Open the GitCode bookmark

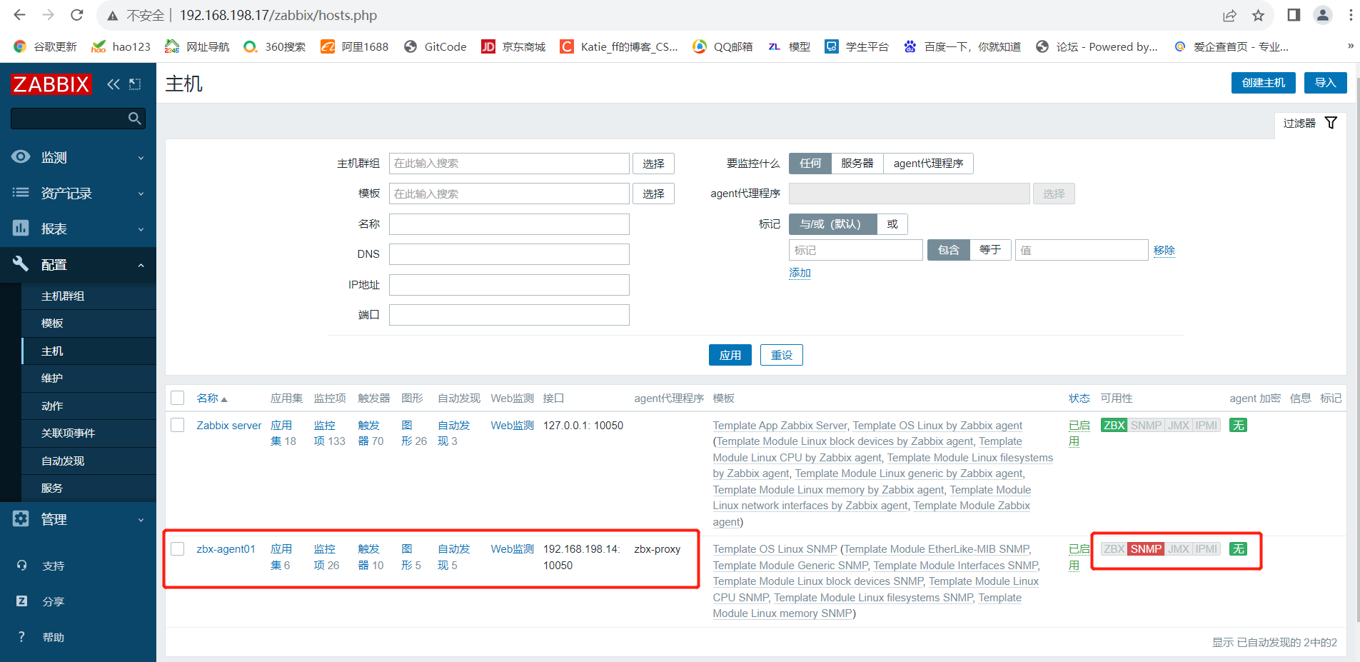(x=435, y=46)
